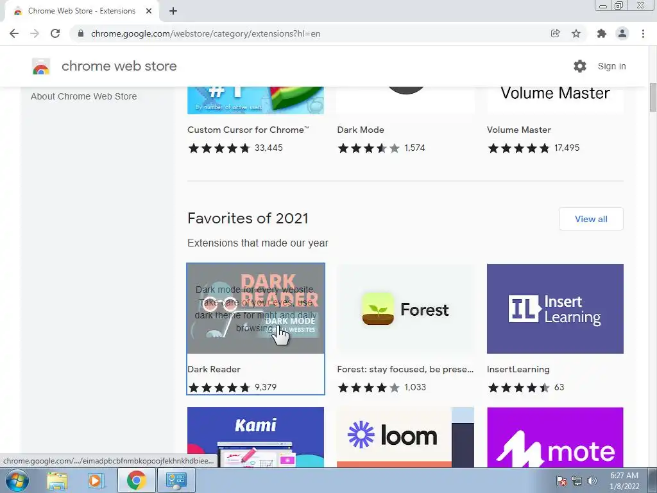Open the Custom Cursor for Chrome title
Image resolution: width=657 pixels, height=493 pixels.
click(248, 130)
